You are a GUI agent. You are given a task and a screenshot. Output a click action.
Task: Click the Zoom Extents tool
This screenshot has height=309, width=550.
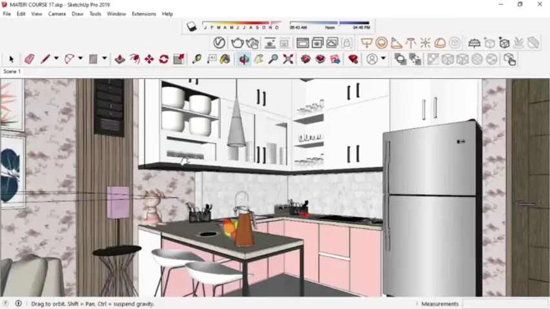288,59
